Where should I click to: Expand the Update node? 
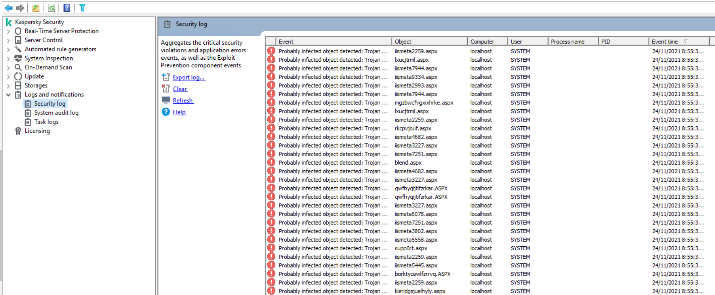[x=8, y=76]
